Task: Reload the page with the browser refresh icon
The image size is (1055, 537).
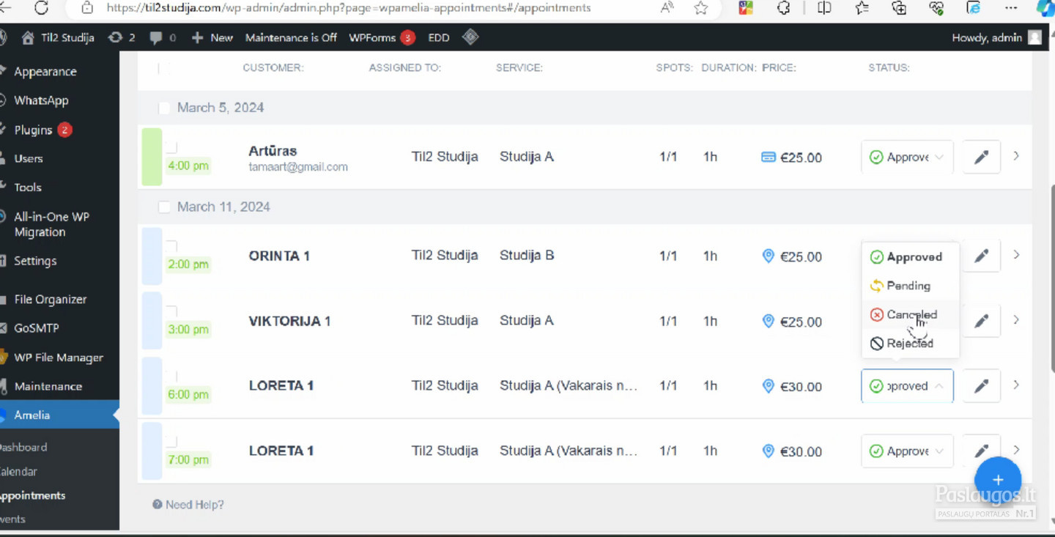Action: click(42, 8)
